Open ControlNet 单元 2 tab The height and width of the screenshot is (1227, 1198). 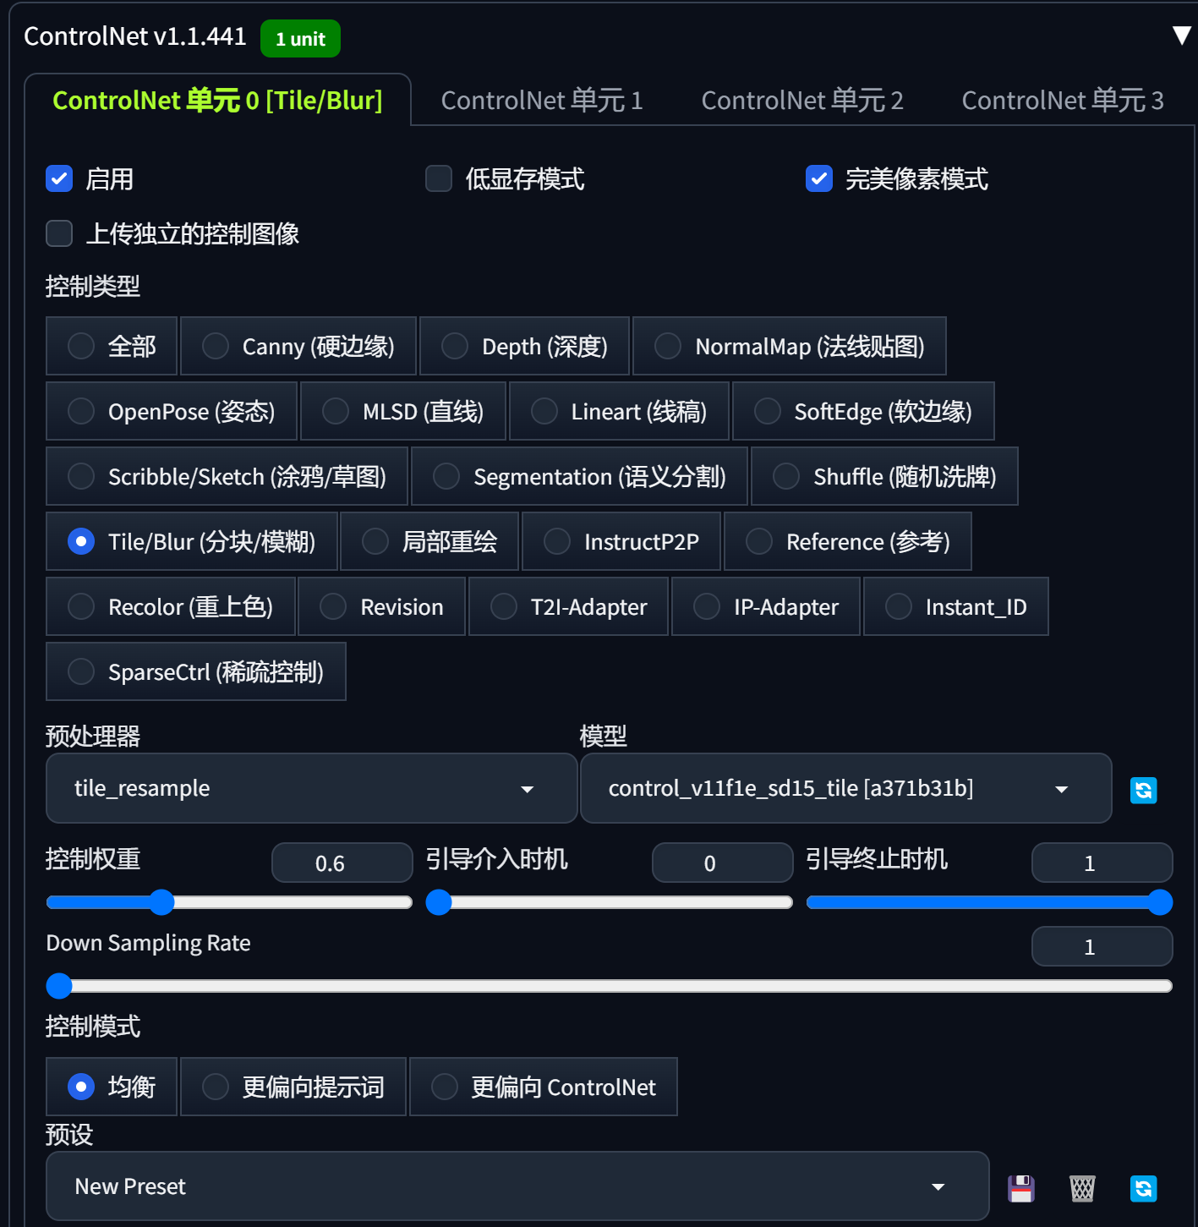802,100
